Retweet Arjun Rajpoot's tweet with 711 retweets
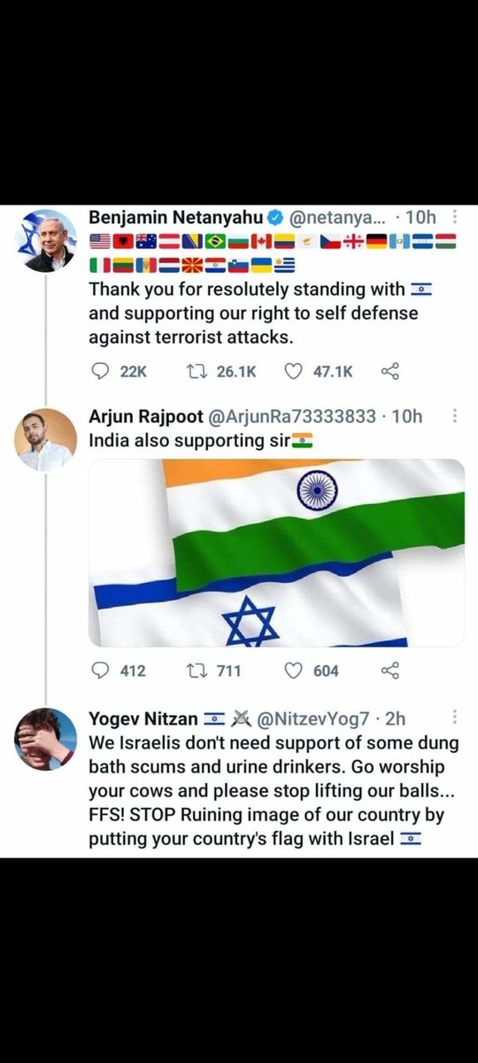 (x=200, y=671)
